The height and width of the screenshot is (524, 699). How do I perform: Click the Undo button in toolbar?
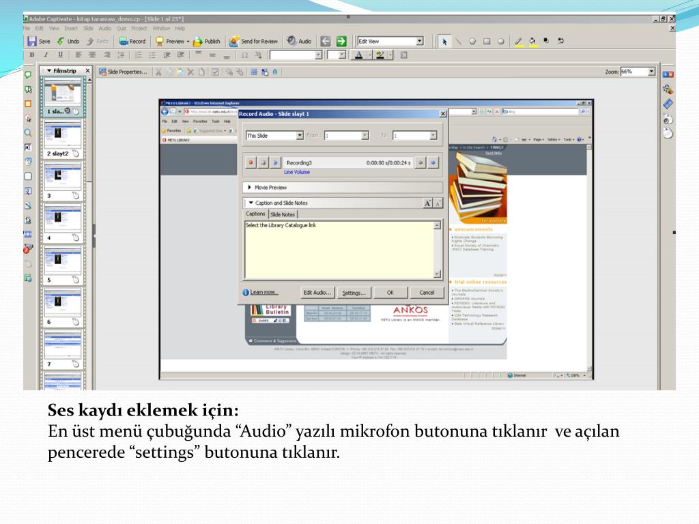click(68, 42)
